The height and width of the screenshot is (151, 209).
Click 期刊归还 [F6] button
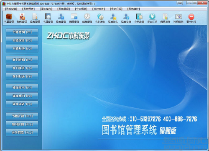[22, 76]
